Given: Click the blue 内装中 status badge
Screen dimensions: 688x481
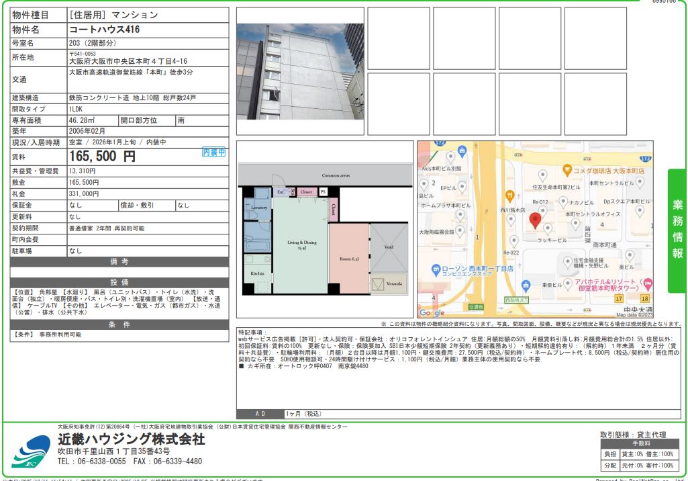Looking at the screenshot, I should coord(214,153).
